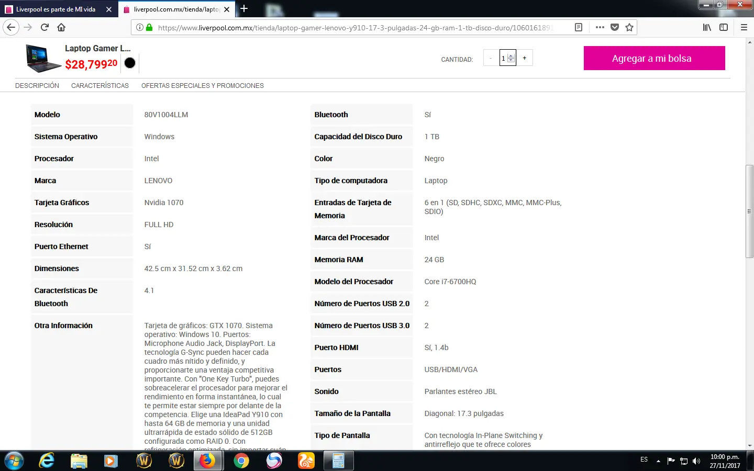Open OFERTAS ESPECIALES Y PROMOCIONES section
Viewport: 754px width, 471px height.
click(x=203, y=86)
